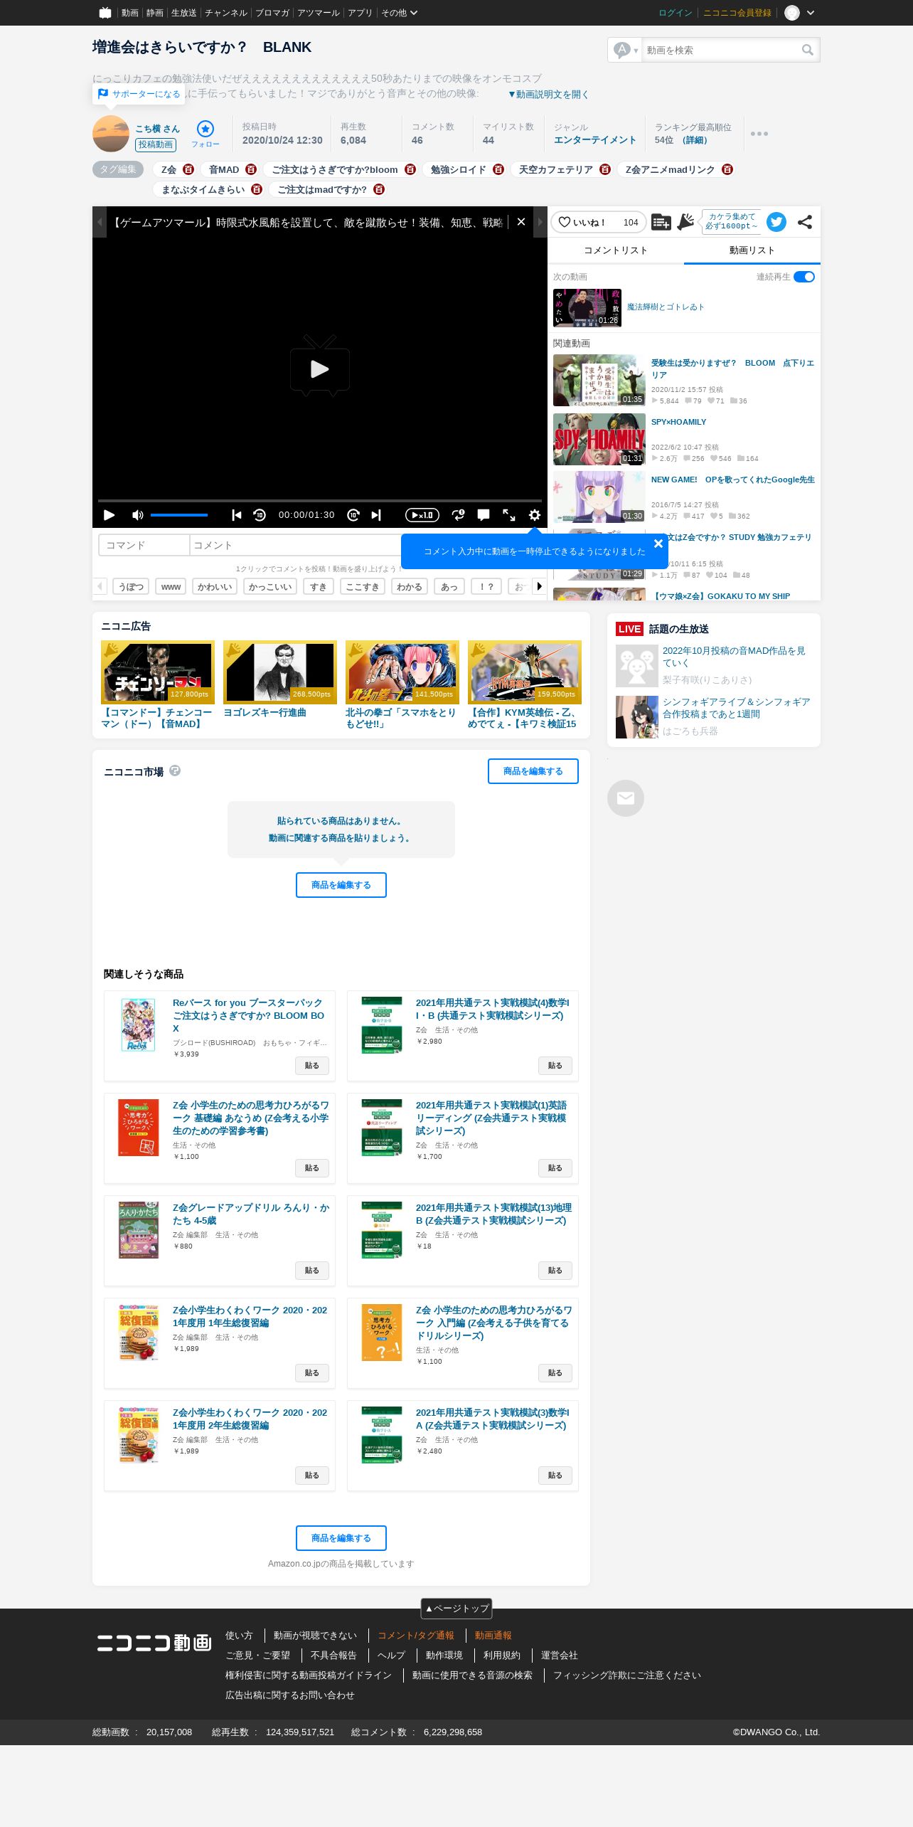Open the ×1.0 playback speed selector

point(422,515)
